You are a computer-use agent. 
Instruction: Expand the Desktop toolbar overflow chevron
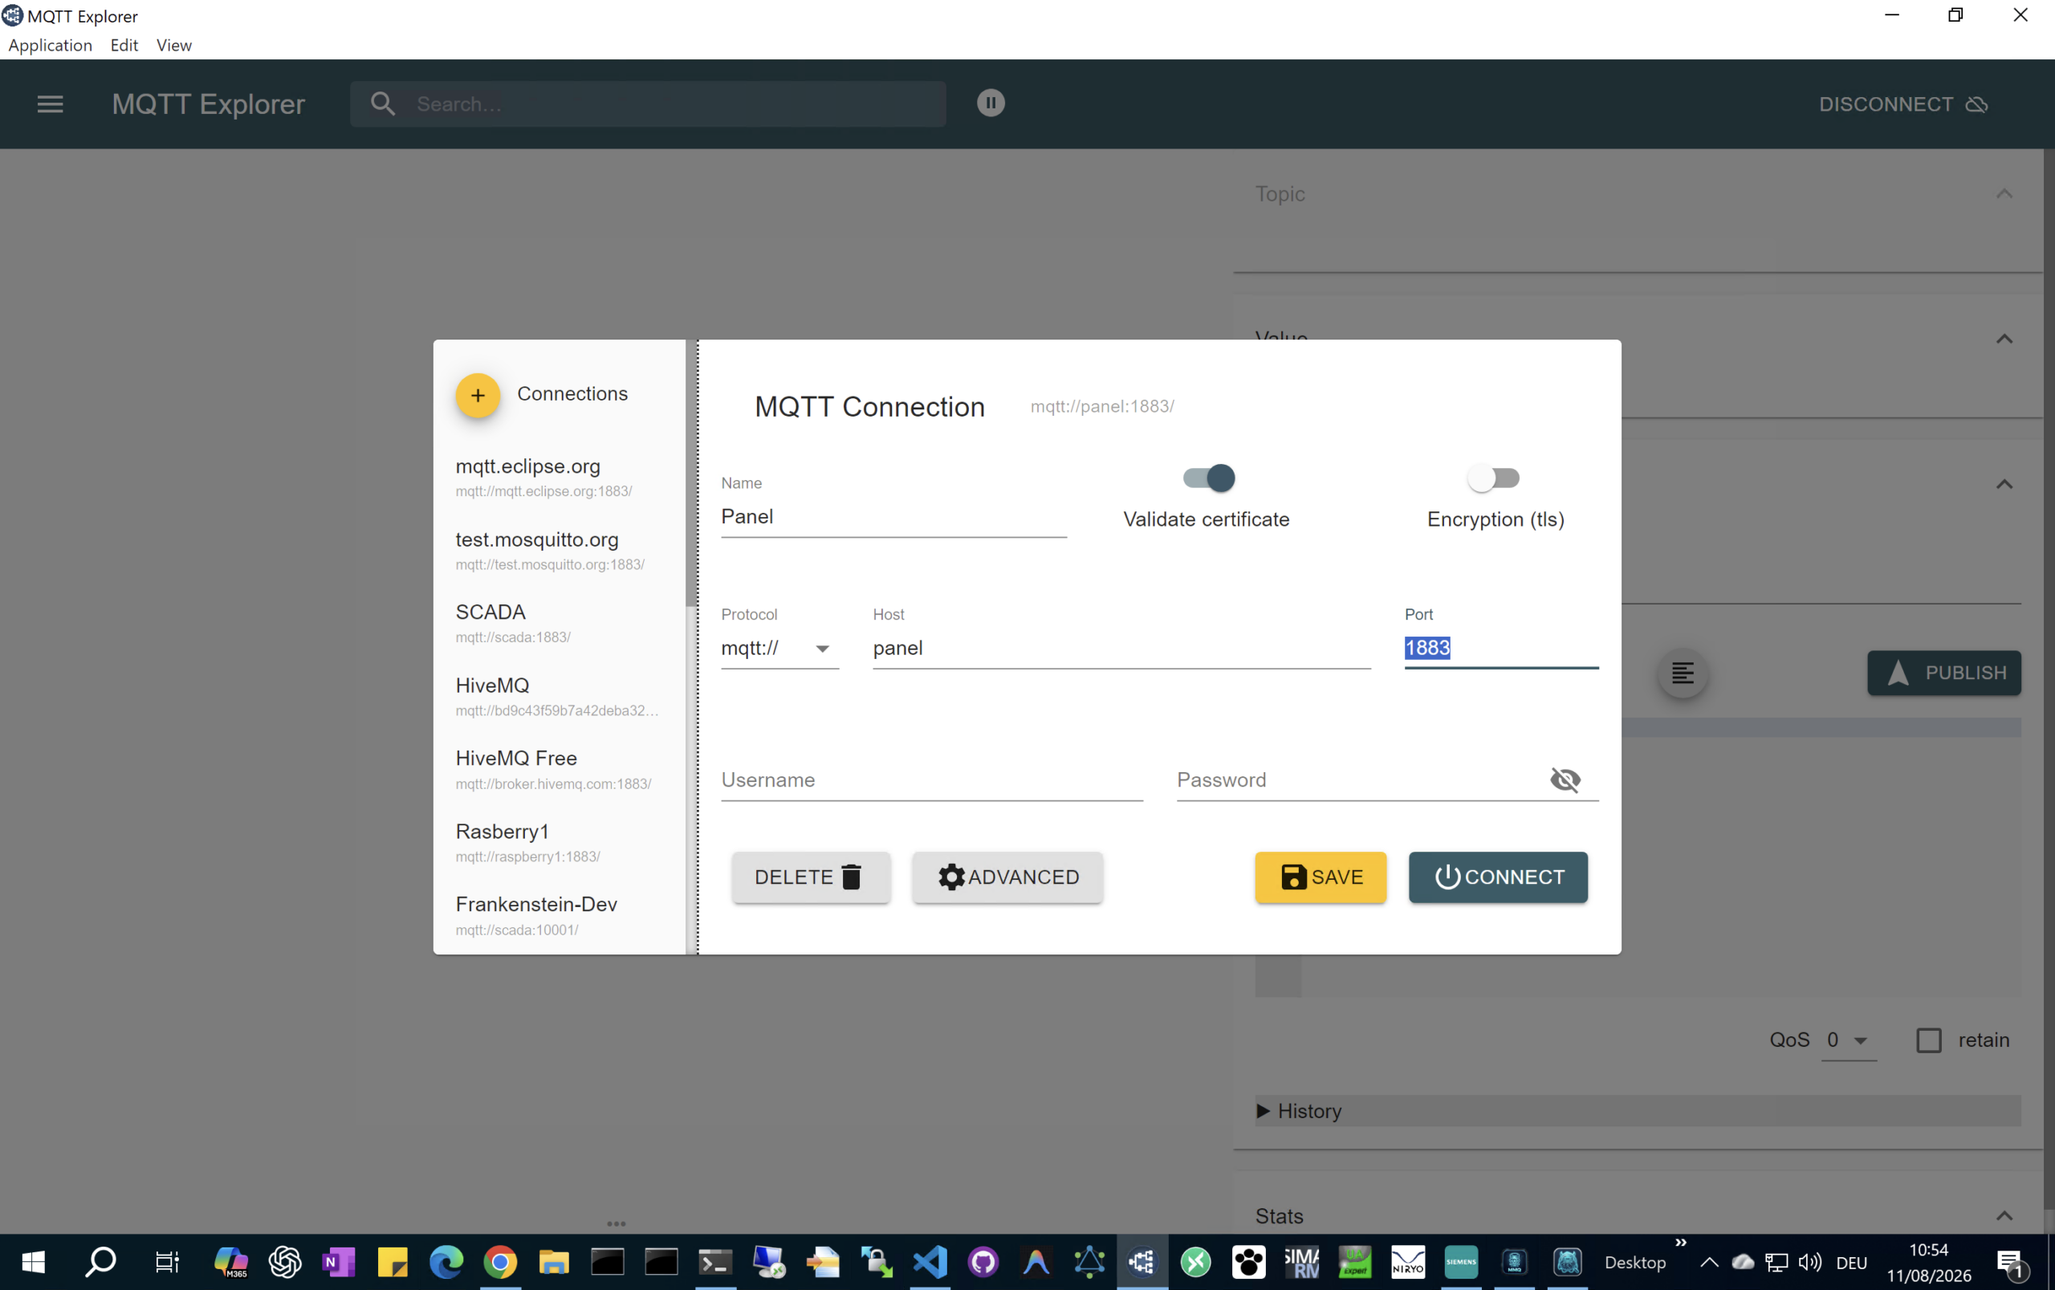coord(1680,1242)
